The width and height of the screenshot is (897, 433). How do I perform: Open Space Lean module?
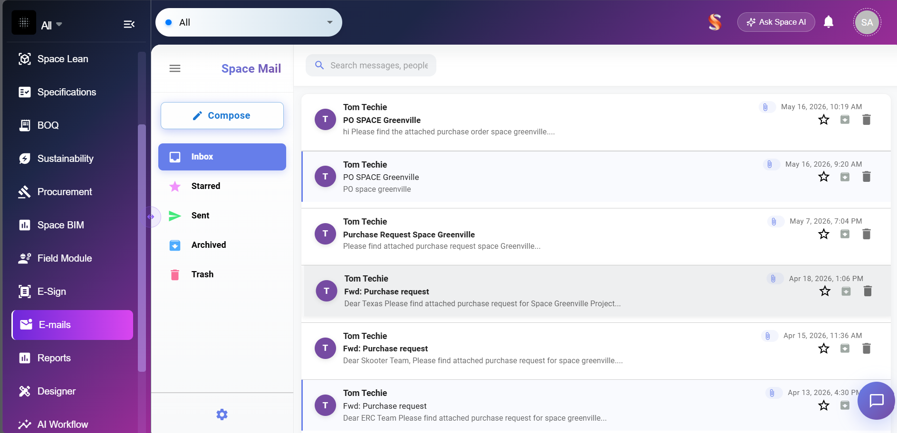[x=72, y=59]
